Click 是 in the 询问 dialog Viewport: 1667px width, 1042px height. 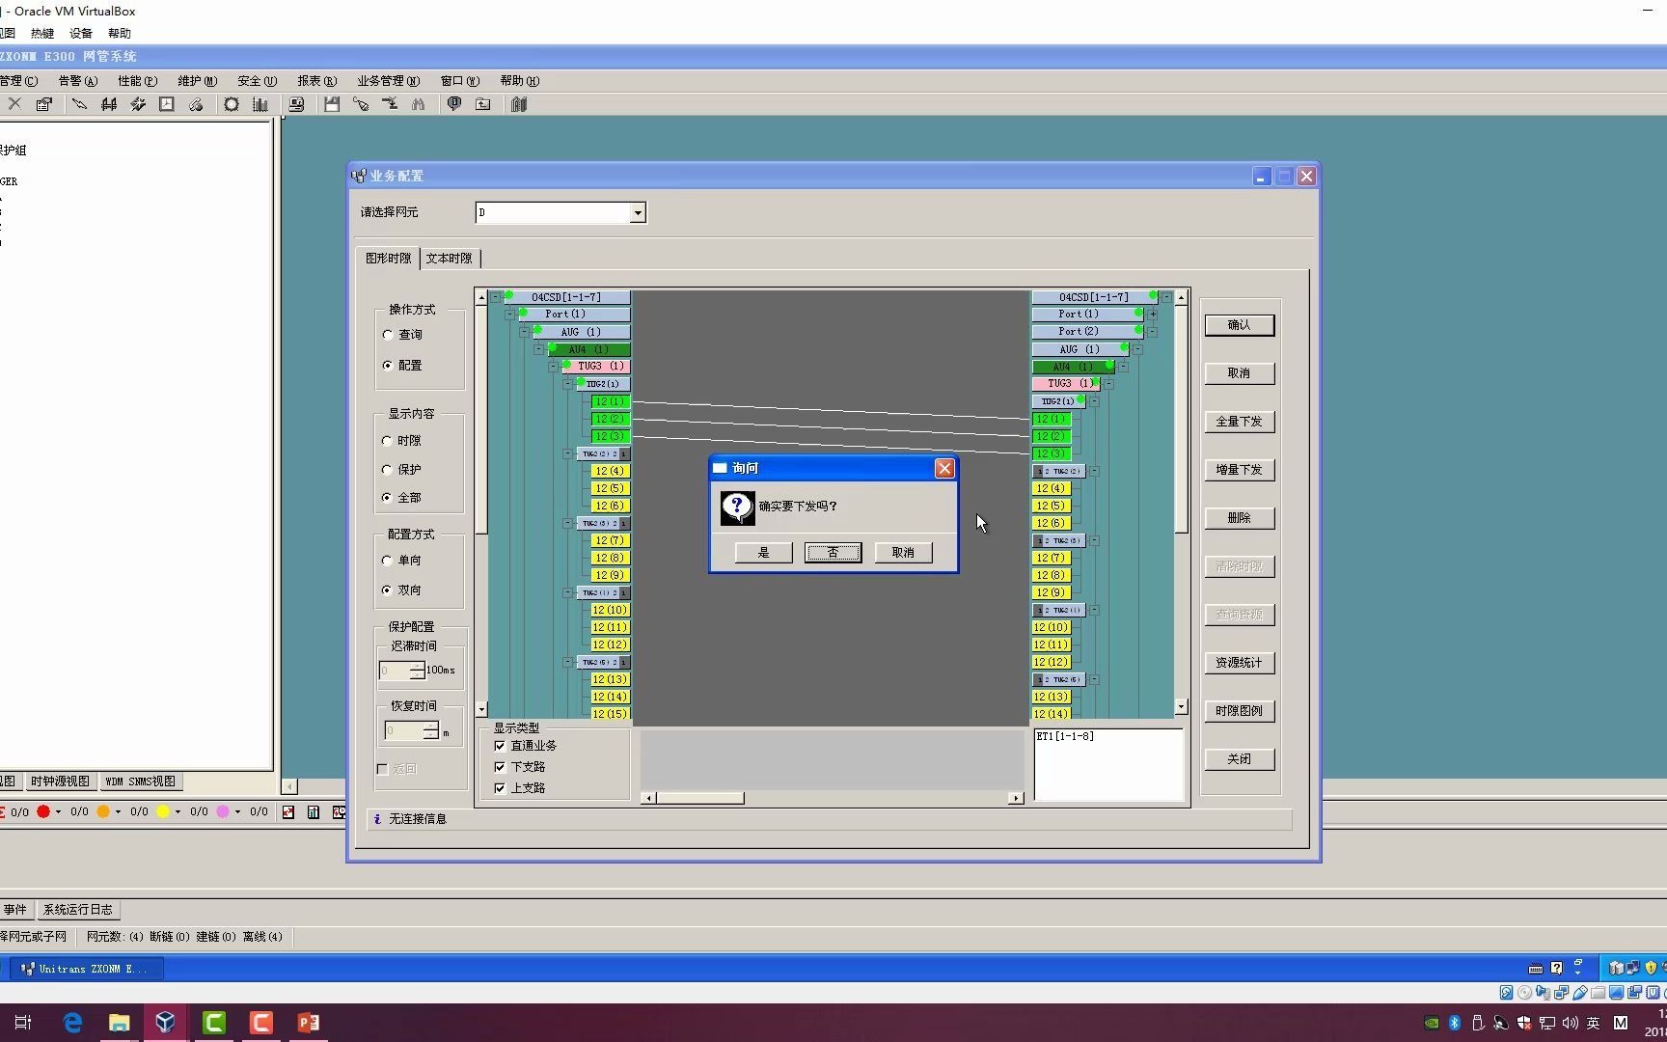pyautogui.click(x=764, y=553)
